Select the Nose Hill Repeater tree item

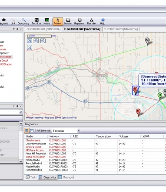pos(4,53)
